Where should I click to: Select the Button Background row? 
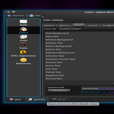[79, 46]
